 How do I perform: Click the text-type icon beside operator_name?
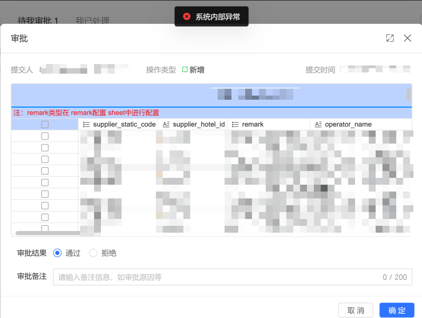click(318, 124)
